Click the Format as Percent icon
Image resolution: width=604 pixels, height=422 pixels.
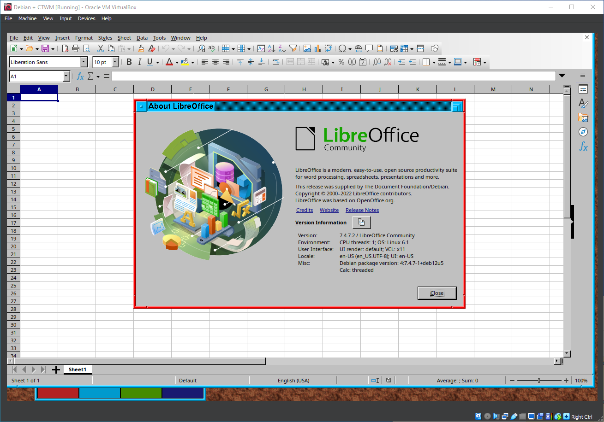[341, 62]
